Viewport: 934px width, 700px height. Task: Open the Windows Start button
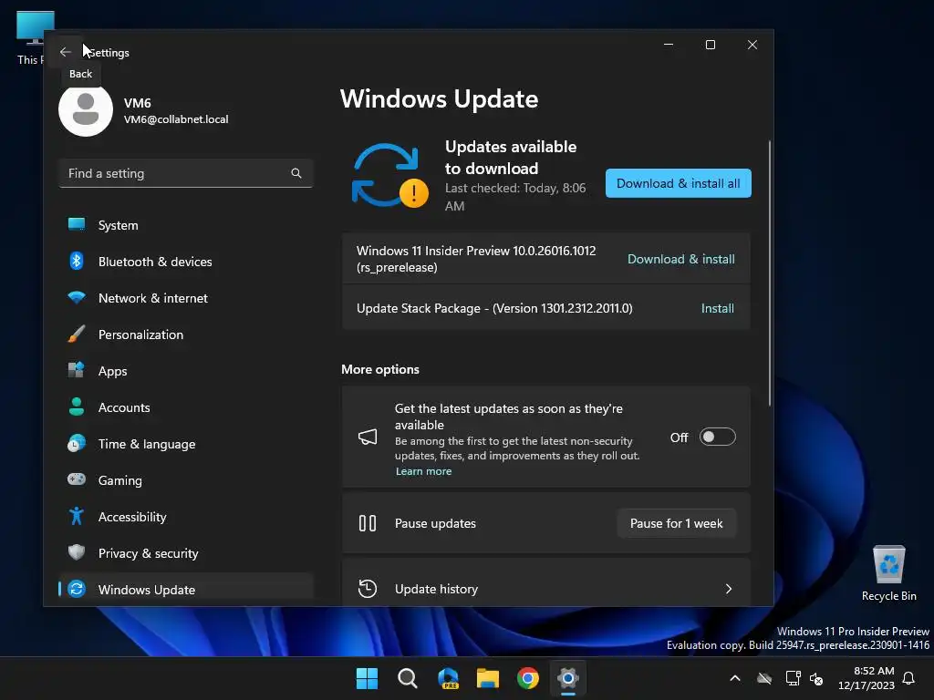coord(367,678)
